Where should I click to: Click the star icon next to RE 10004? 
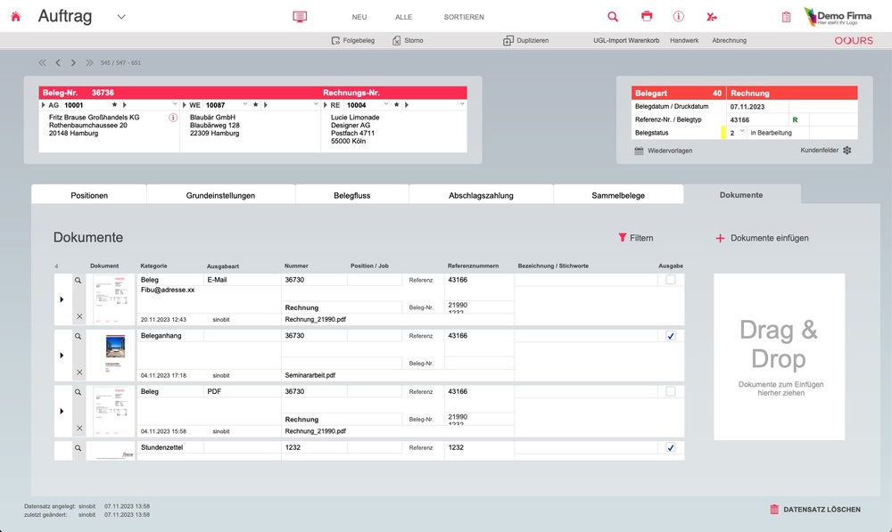click(x=397, y=104)
